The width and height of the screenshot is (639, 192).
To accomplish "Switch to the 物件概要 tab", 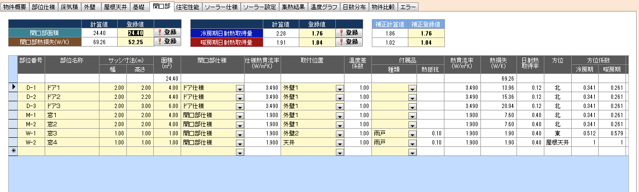I will [x=15, y=7].
